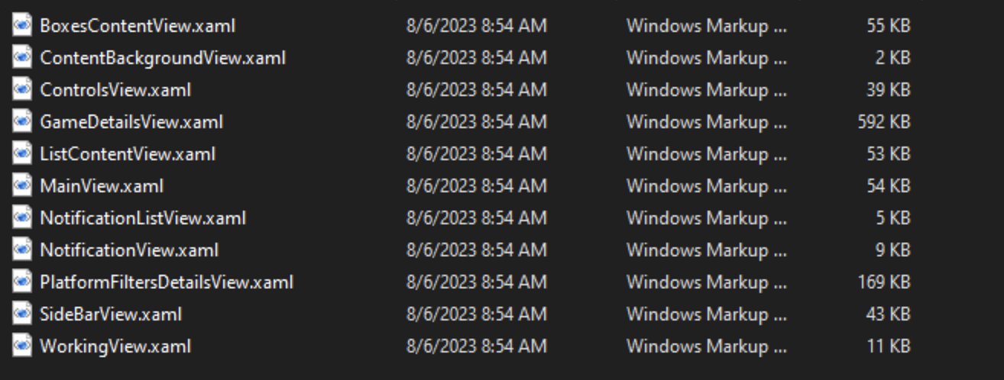The height and width of the screenshot is (380, 1004).
Task: Click the GameDetailsView.xaml file icon
Action: [x=22, y=121]
